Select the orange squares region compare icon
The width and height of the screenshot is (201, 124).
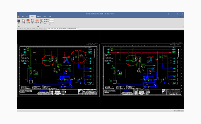click(x=32, y=20)
